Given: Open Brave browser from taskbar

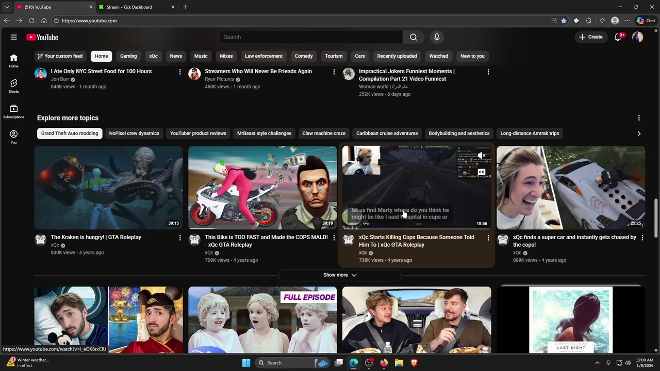Looking at the screenshot, I should [414, 363].
